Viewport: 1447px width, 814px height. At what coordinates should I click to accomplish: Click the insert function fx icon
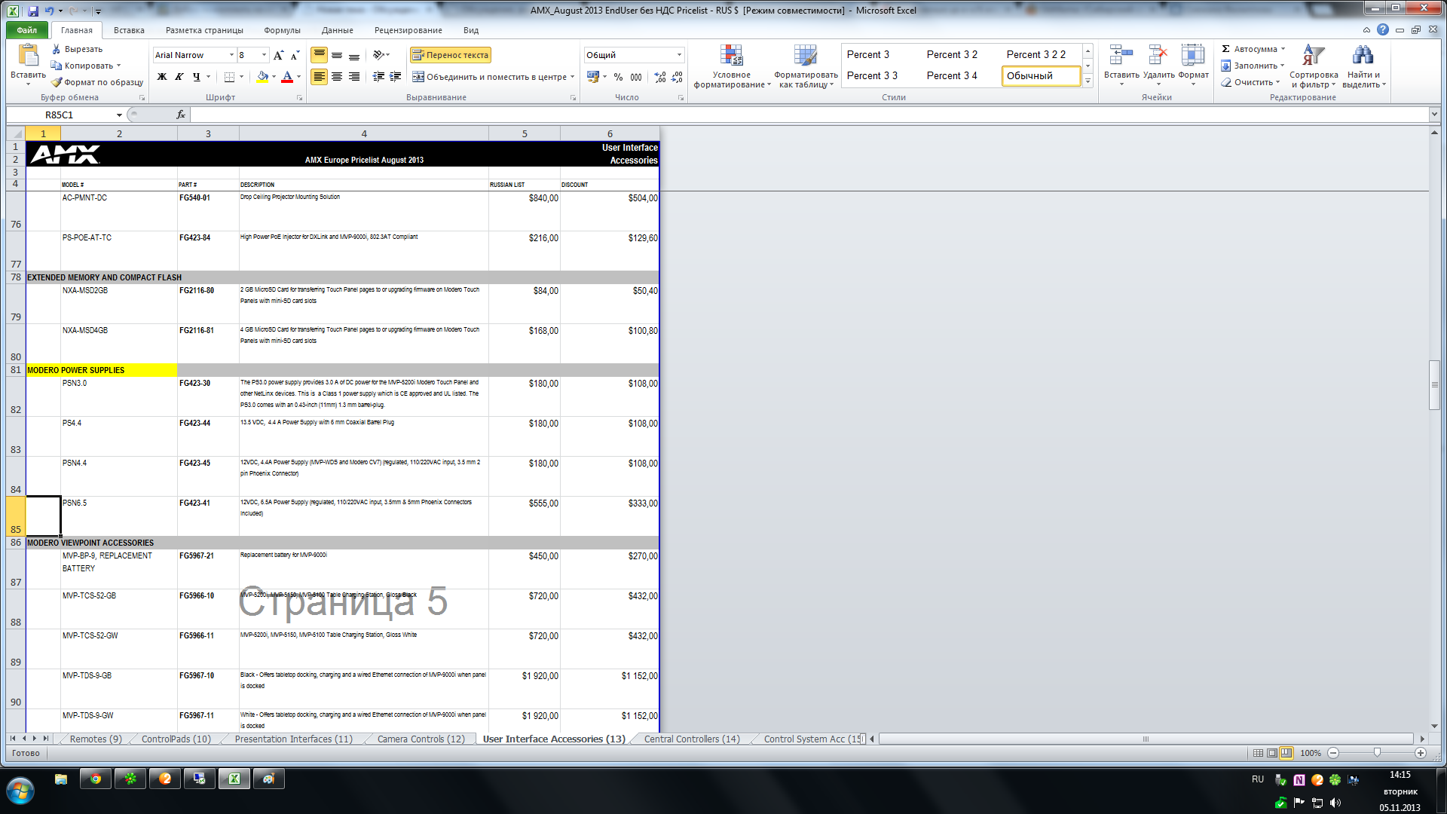[x=181, y=115]
